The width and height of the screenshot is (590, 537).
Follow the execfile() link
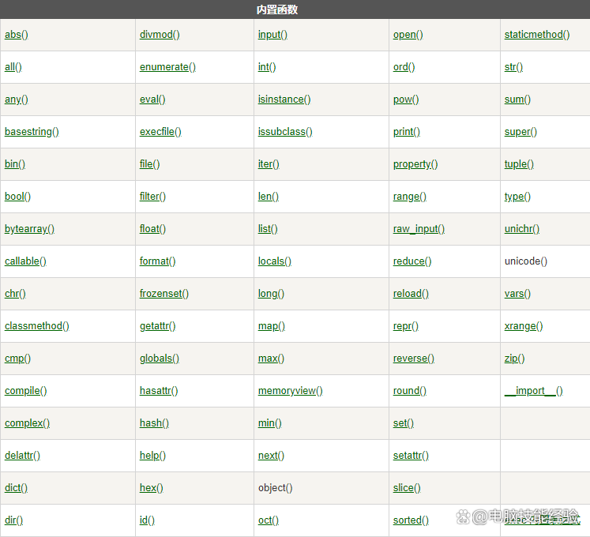(160, 132)
